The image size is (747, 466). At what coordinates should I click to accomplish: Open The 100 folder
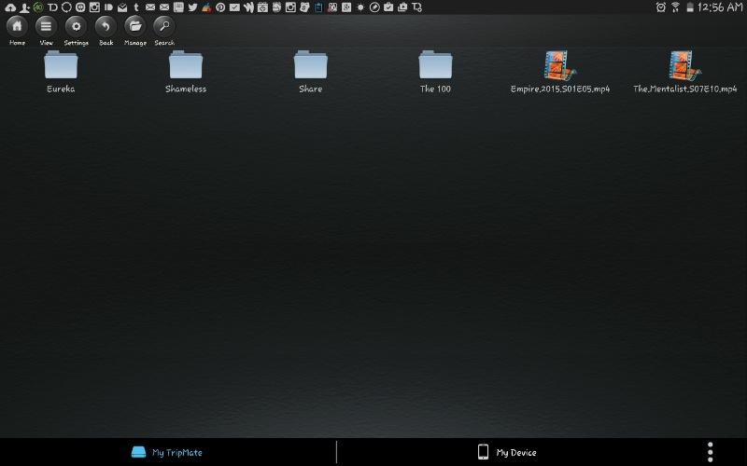click(435, 72)
